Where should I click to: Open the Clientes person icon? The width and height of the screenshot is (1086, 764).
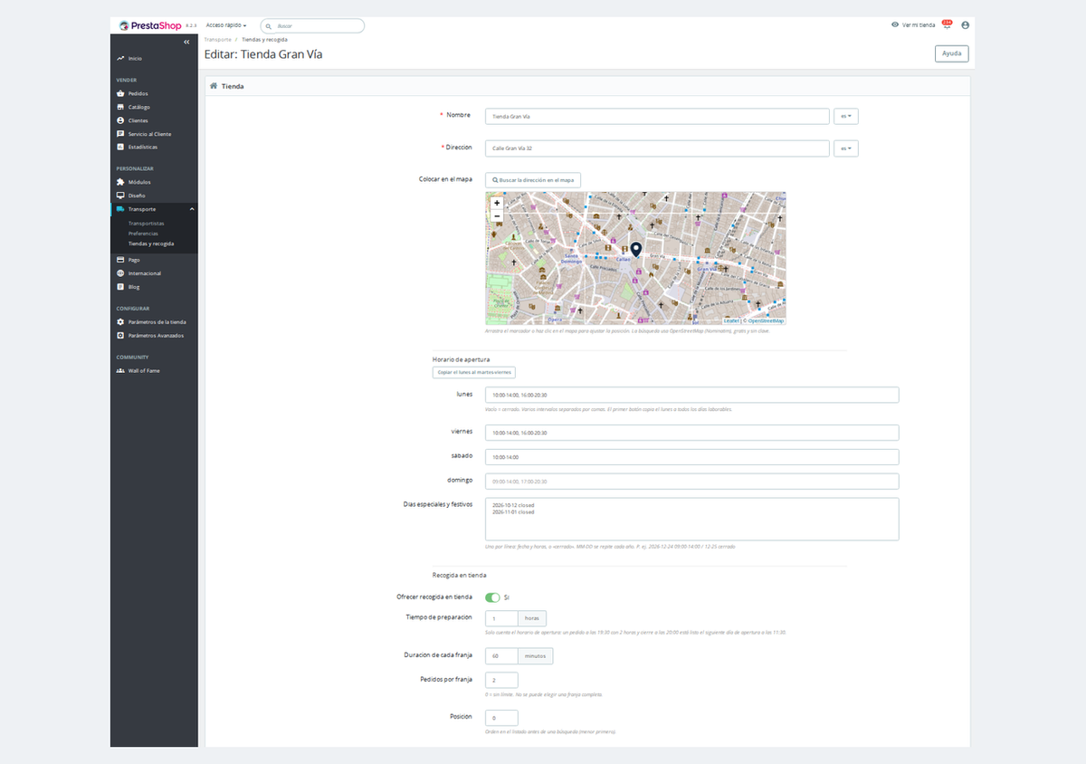click(x=120, y=120)
